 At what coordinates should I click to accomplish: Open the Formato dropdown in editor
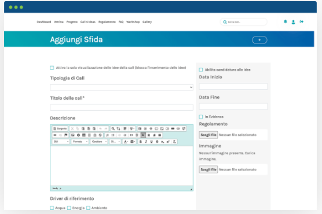tap(80, 142)
